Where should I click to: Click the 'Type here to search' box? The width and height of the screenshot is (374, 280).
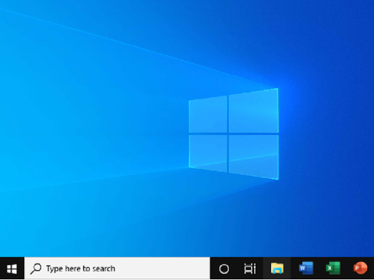[117, 268]
